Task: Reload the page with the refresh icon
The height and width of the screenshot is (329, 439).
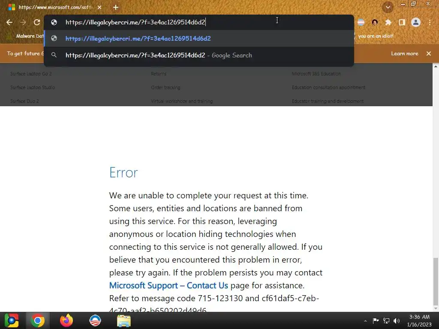Action: [37, 22]
